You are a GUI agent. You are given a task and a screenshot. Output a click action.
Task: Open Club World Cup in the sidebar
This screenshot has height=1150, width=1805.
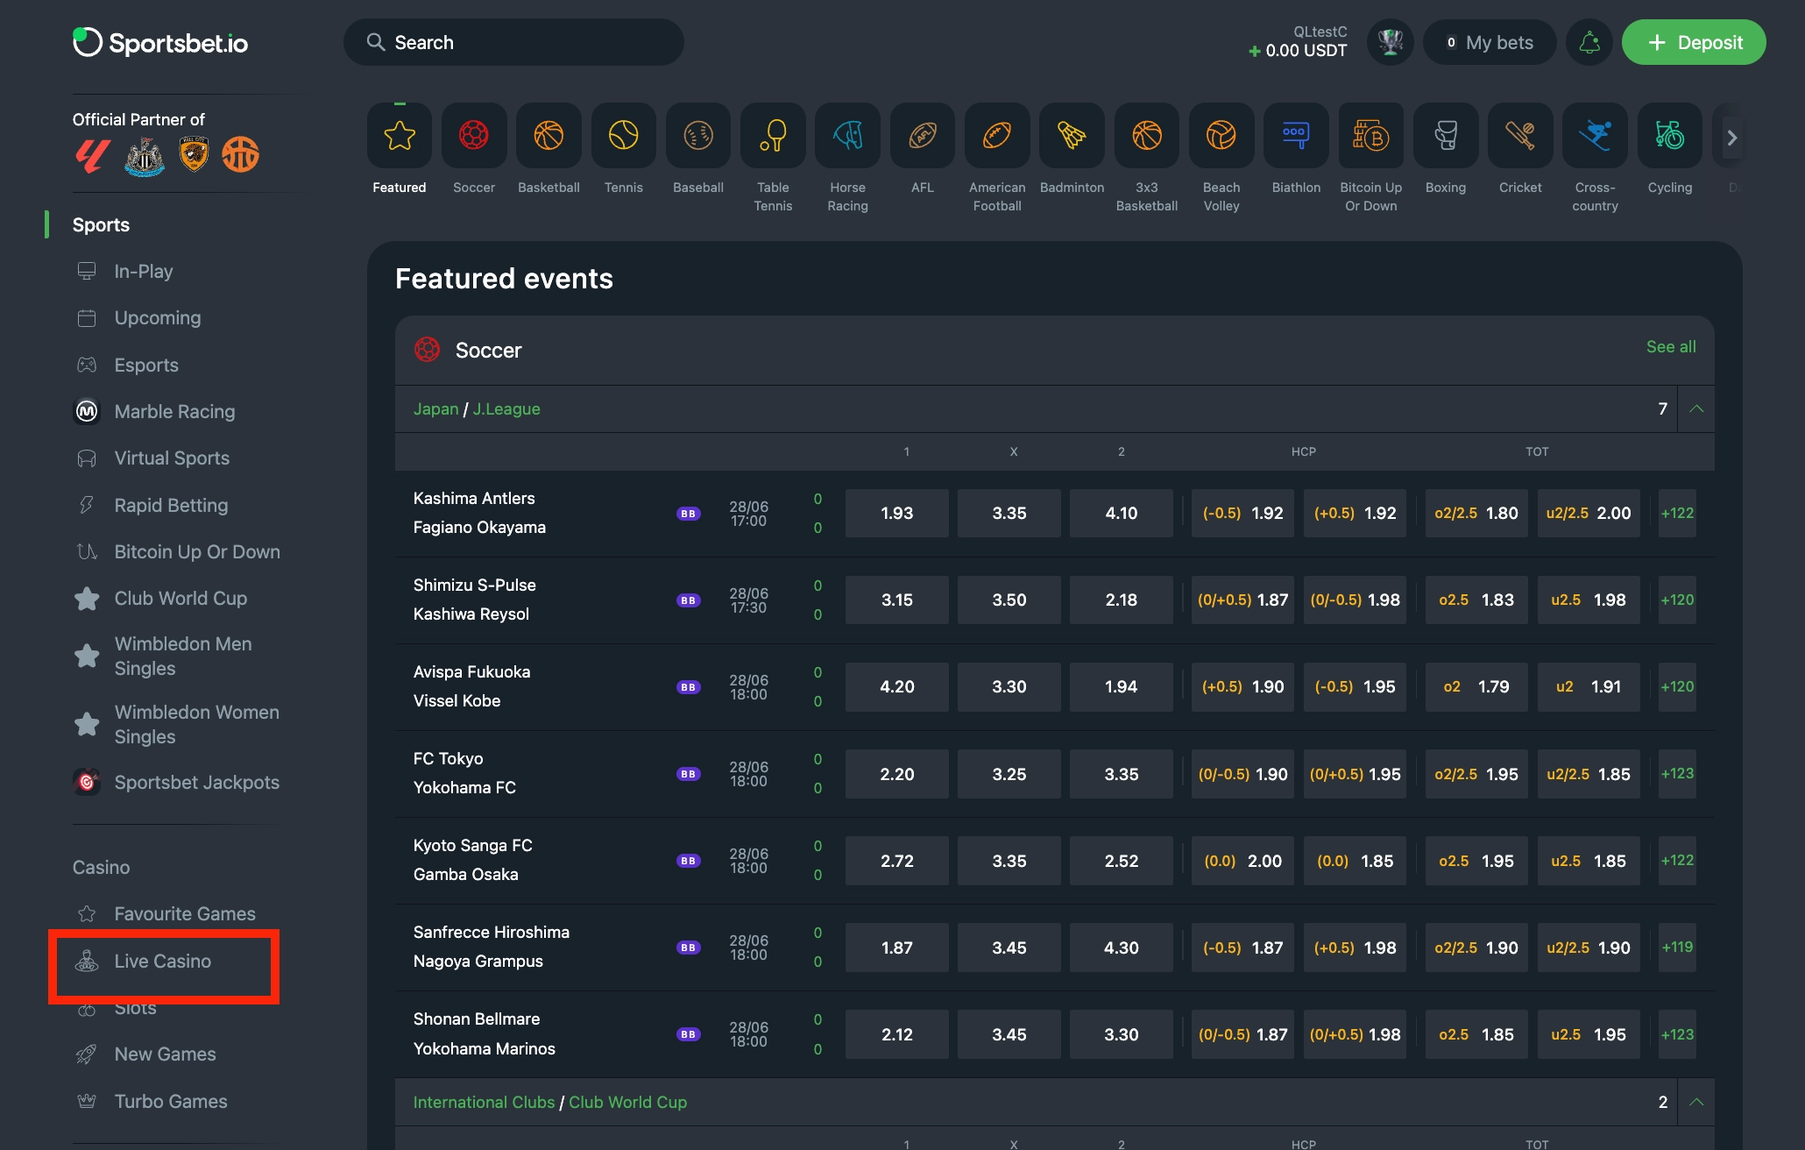[180, 599]
